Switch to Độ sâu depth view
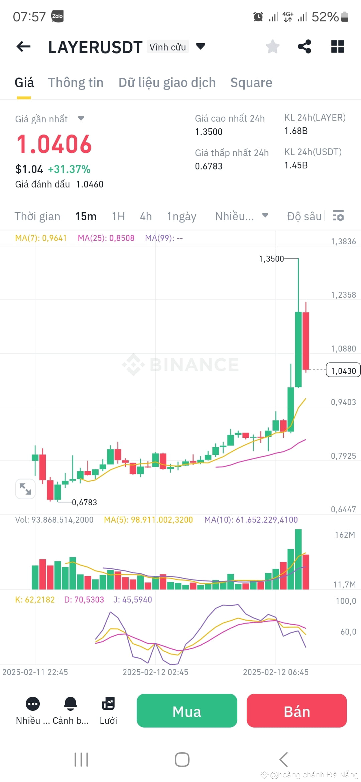The width and height of the screenshot is (361, 782). (x=304, y=216)
